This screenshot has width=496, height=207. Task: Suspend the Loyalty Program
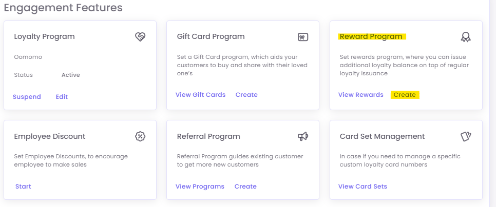point(27,97)
